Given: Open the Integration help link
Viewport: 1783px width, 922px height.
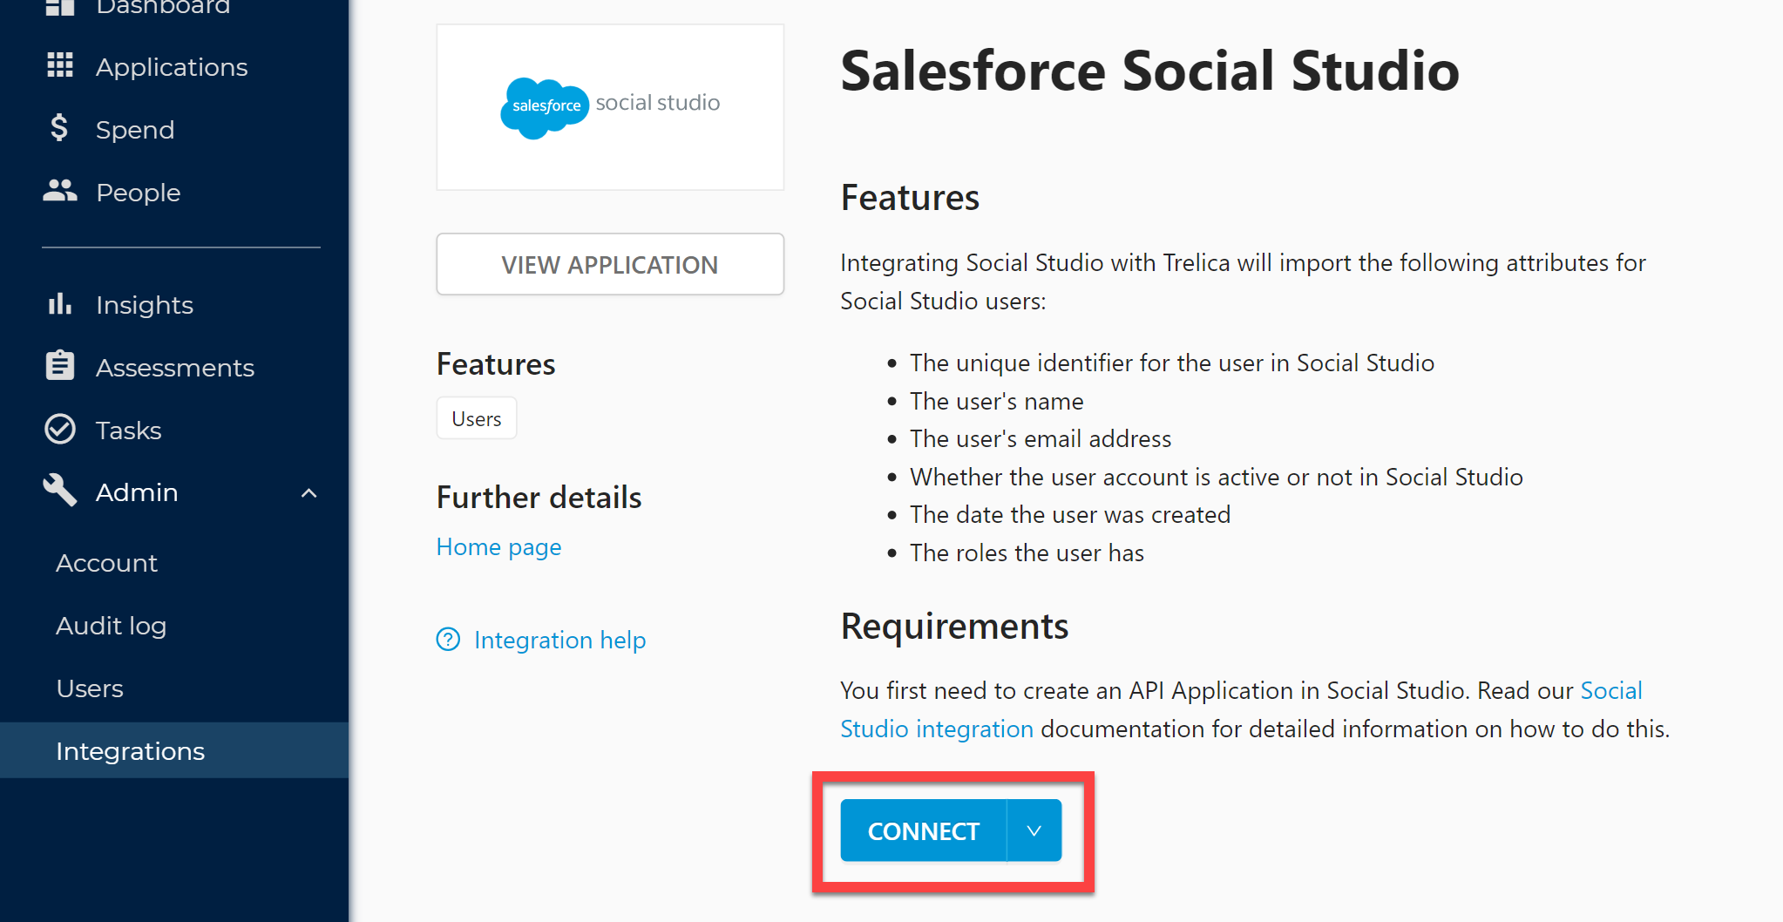Looking at the screenshot, I should (559, 641).
